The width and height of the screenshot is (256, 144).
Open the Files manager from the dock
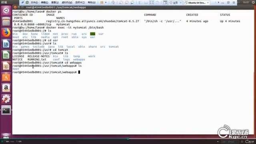6,22
